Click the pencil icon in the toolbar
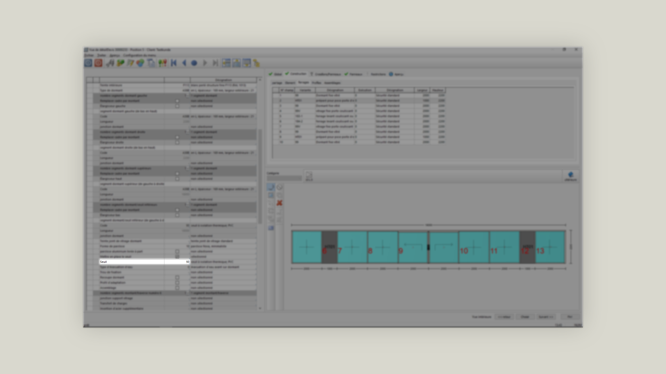 point(130,63)
